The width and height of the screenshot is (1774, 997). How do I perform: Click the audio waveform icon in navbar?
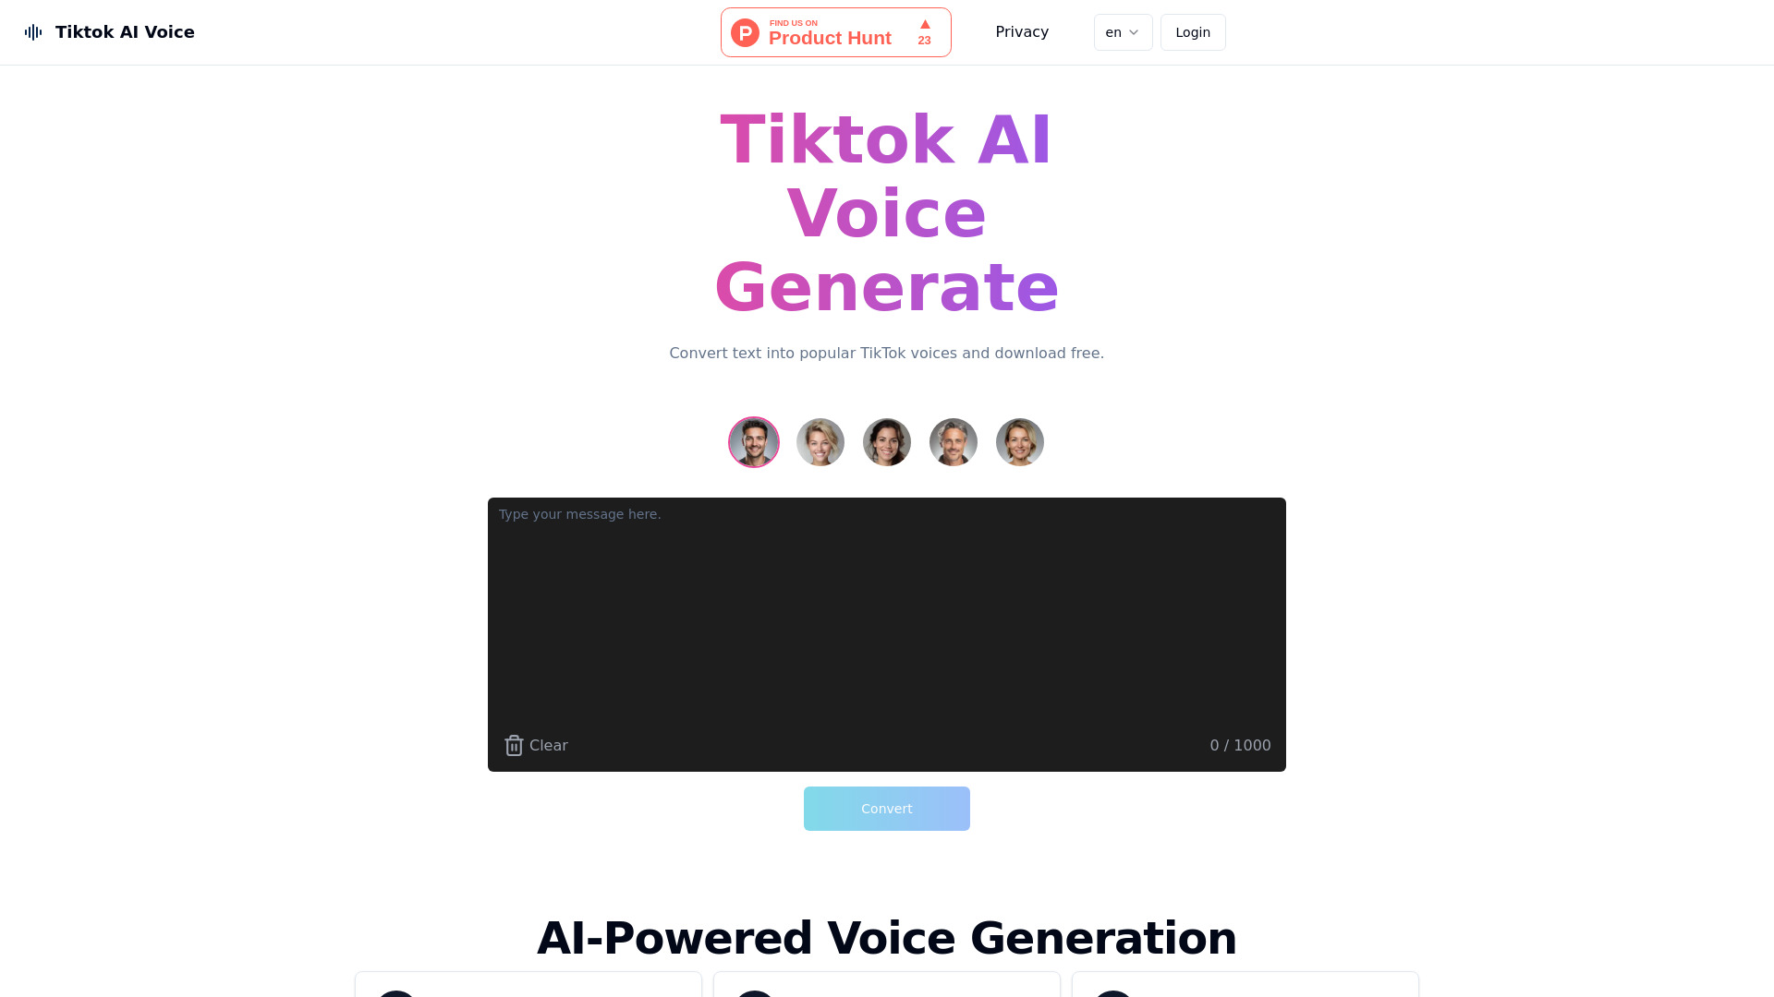[x=33, y=31]
